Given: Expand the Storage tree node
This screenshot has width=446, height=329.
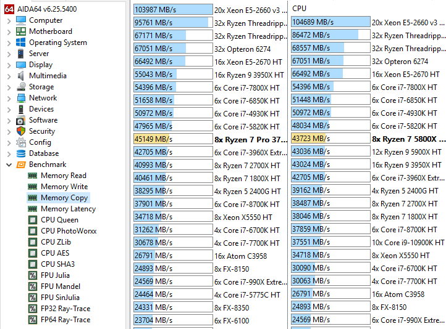Looking at the screenshot, I should [x=9, y=87].
